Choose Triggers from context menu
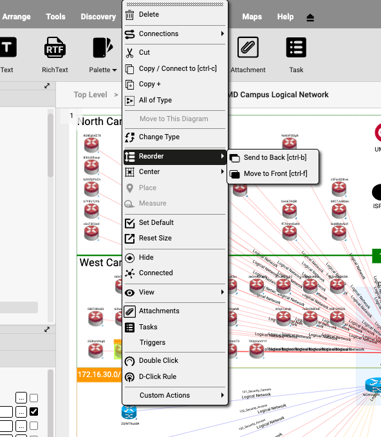 click(174, 342)
